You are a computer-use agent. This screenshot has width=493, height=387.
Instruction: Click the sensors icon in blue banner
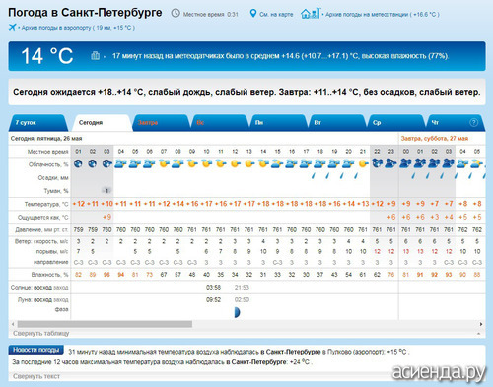pyautogui.click(x=95, y=55)
